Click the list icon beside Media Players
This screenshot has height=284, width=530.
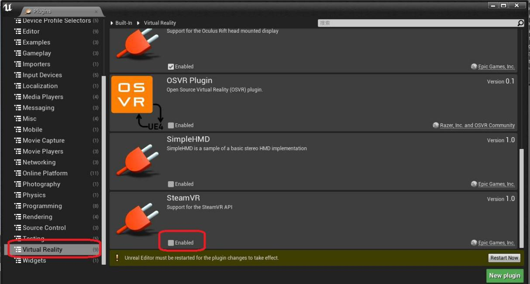[17, 97]
